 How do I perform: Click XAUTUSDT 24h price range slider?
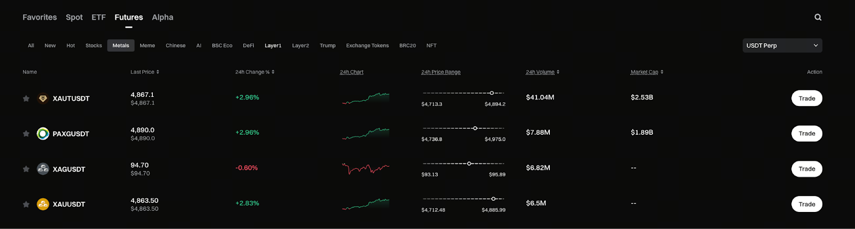463,93
